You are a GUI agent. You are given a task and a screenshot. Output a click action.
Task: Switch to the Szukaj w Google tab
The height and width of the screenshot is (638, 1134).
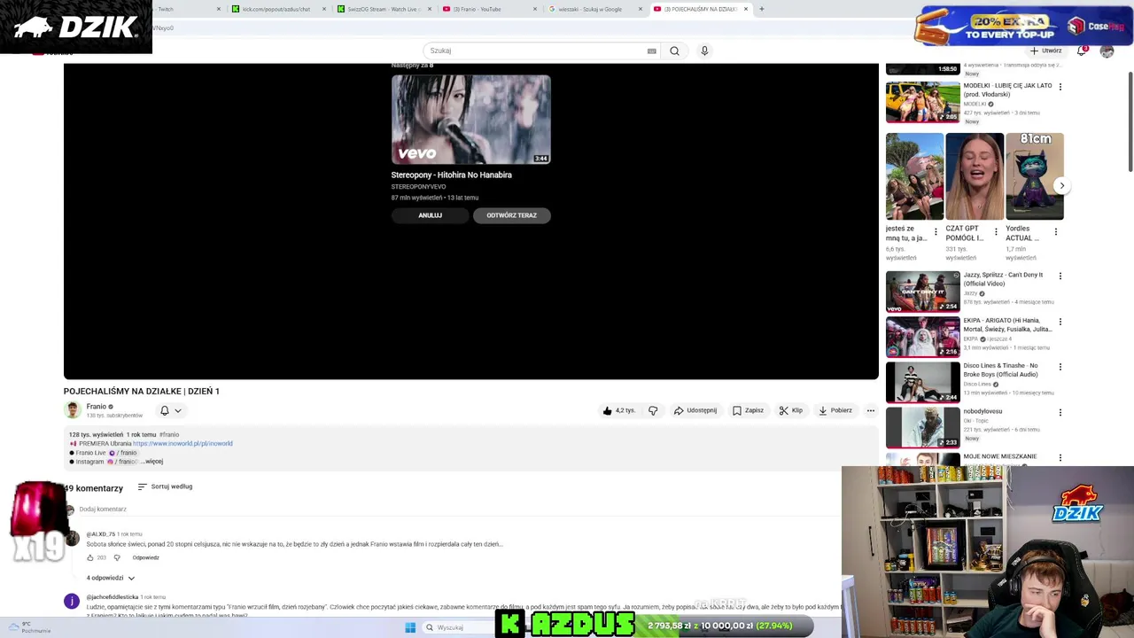pyautogui.click(x=594, y=9)
